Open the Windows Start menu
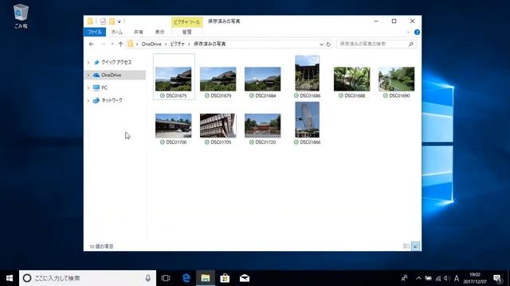 click(x=10, y=278)
